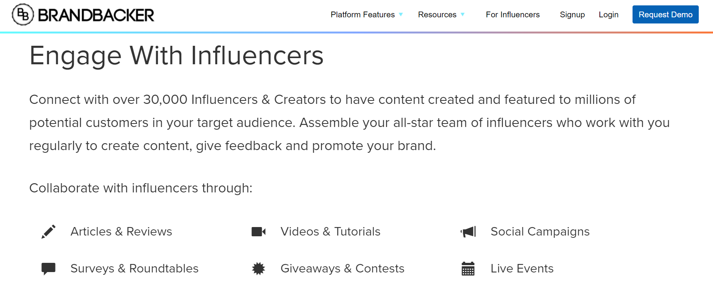The width and height of the screenshot is (713, 284).
Task: Click the Live Events label
Action: click(522, 268)
